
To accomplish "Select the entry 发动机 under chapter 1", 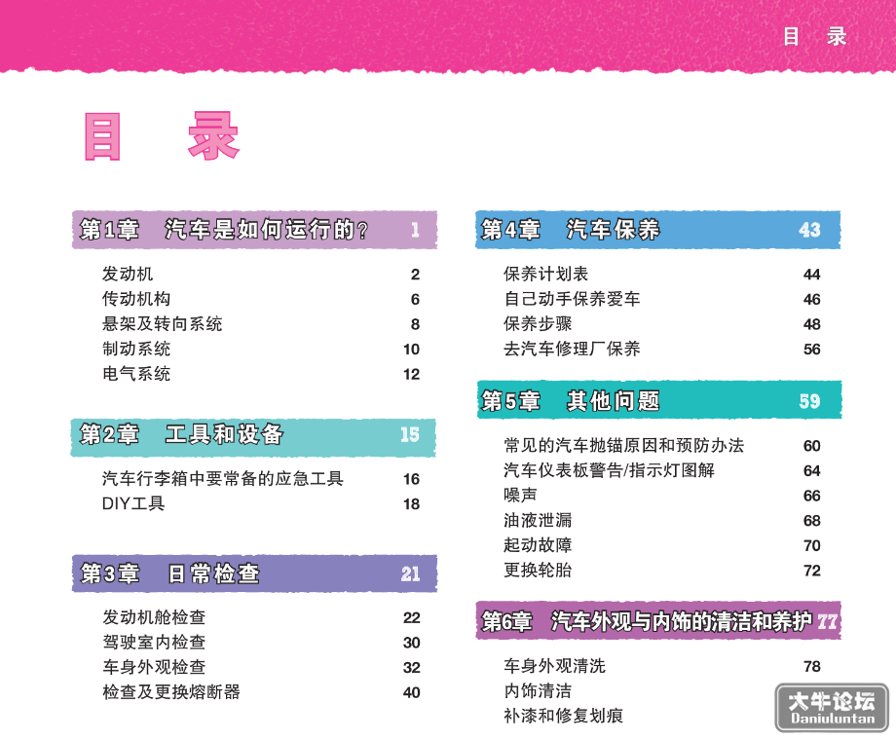I will (x=128, y=275).
